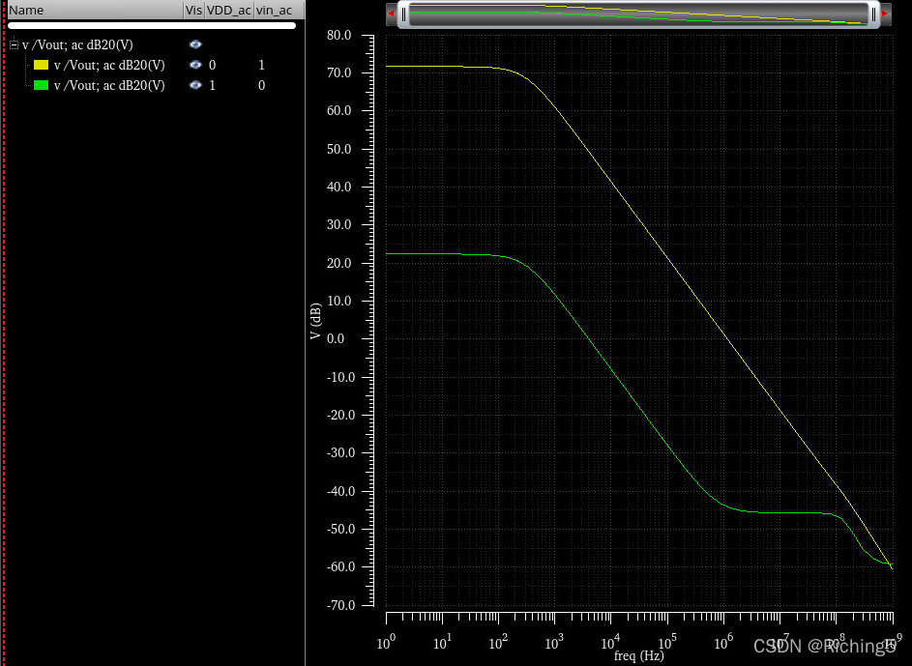This screenshot has width=912, height=666.
Task: Select the VDD_ac value 0 in the yellow row
Action: (213, 65)
